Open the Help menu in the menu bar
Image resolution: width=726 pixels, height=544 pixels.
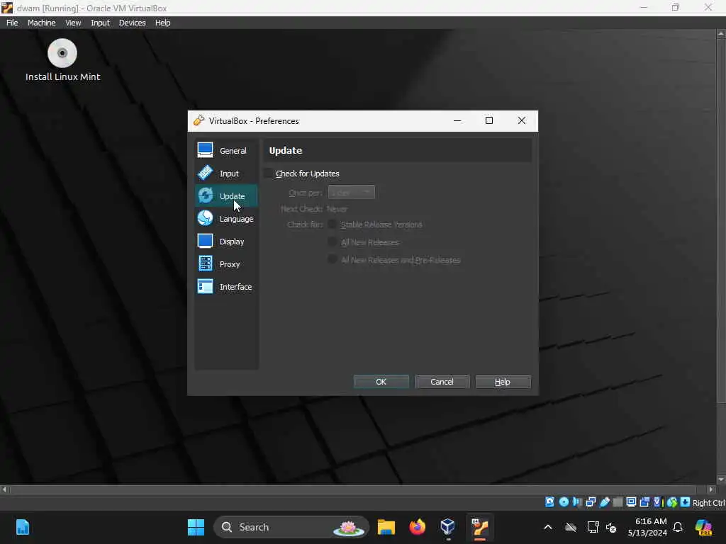tap(162, 23)
